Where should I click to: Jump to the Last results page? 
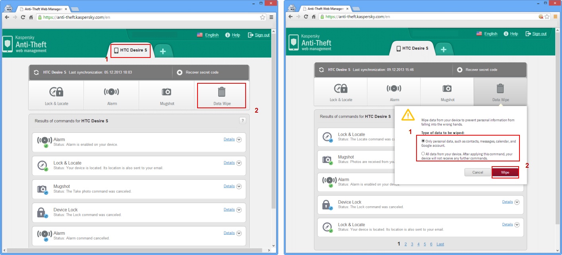tap(440, 244)
